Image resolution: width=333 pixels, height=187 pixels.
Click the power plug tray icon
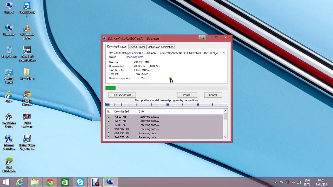[x=287, y=182]
